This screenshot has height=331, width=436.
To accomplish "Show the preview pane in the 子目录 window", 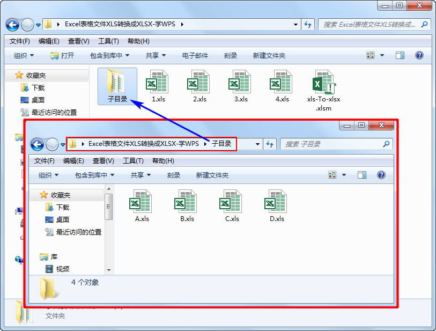I will point(362,175).
